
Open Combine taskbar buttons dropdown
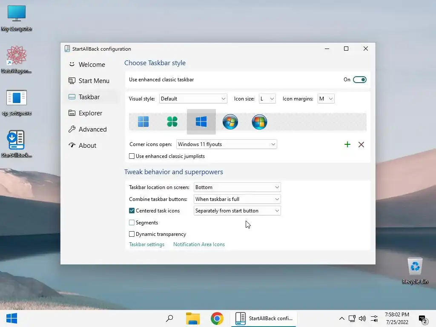(x=237, y=199)
